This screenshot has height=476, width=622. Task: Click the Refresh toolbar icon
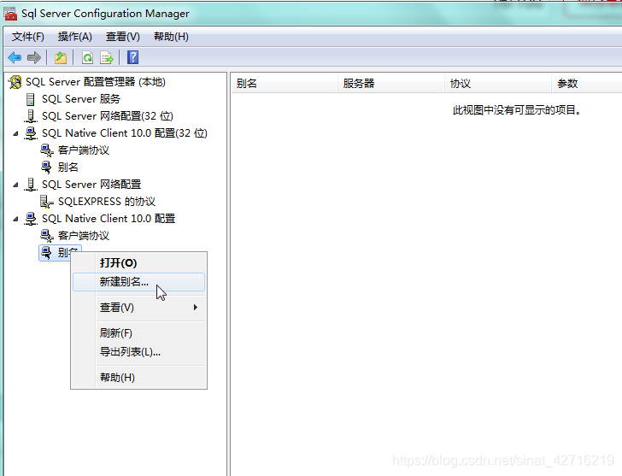(x=87, y=57)
